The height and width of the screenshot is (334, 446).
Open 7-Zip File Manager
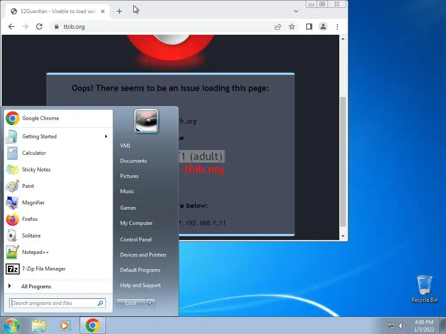pos(58,269)
